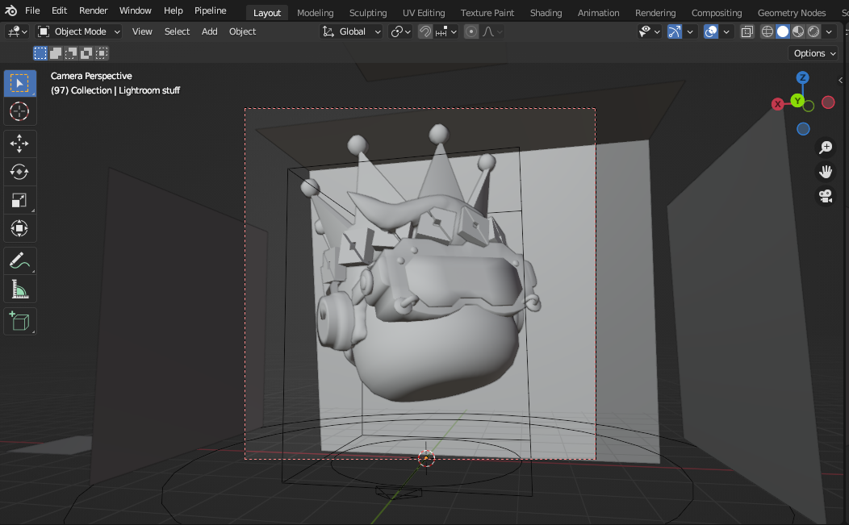Open the Object Mode dropdown
Viewport: 849px width, 525px height.
point(78,31)
